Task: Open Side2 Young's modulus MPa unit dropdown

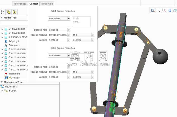Action: point(93,72)
